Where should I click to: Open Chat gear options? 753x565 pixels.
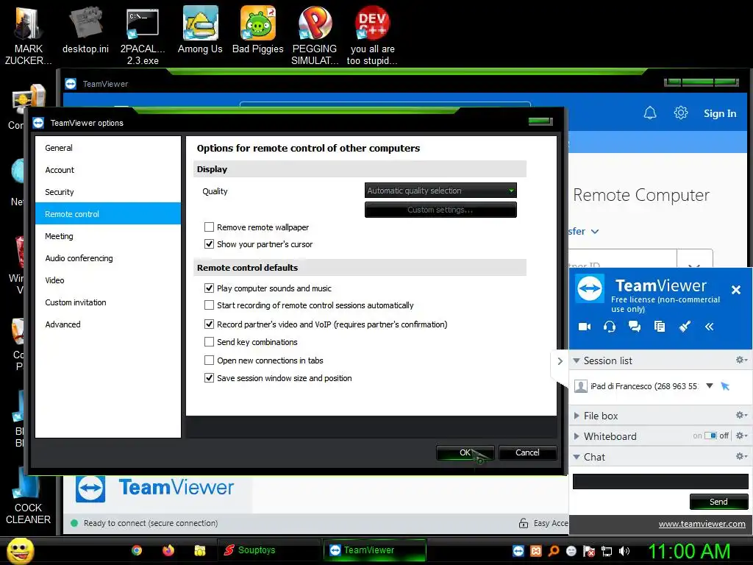(741, 456)
